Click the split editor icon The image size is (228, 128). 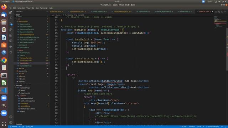[222, 11]
